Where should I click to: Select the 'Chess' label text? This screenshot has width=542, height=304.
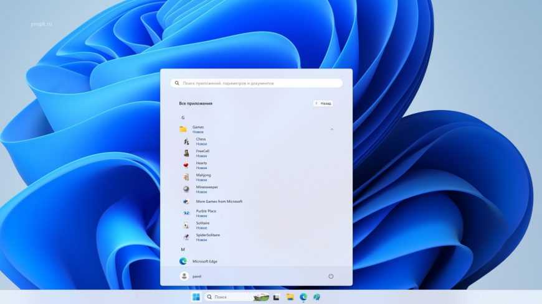tap(201, 139)
